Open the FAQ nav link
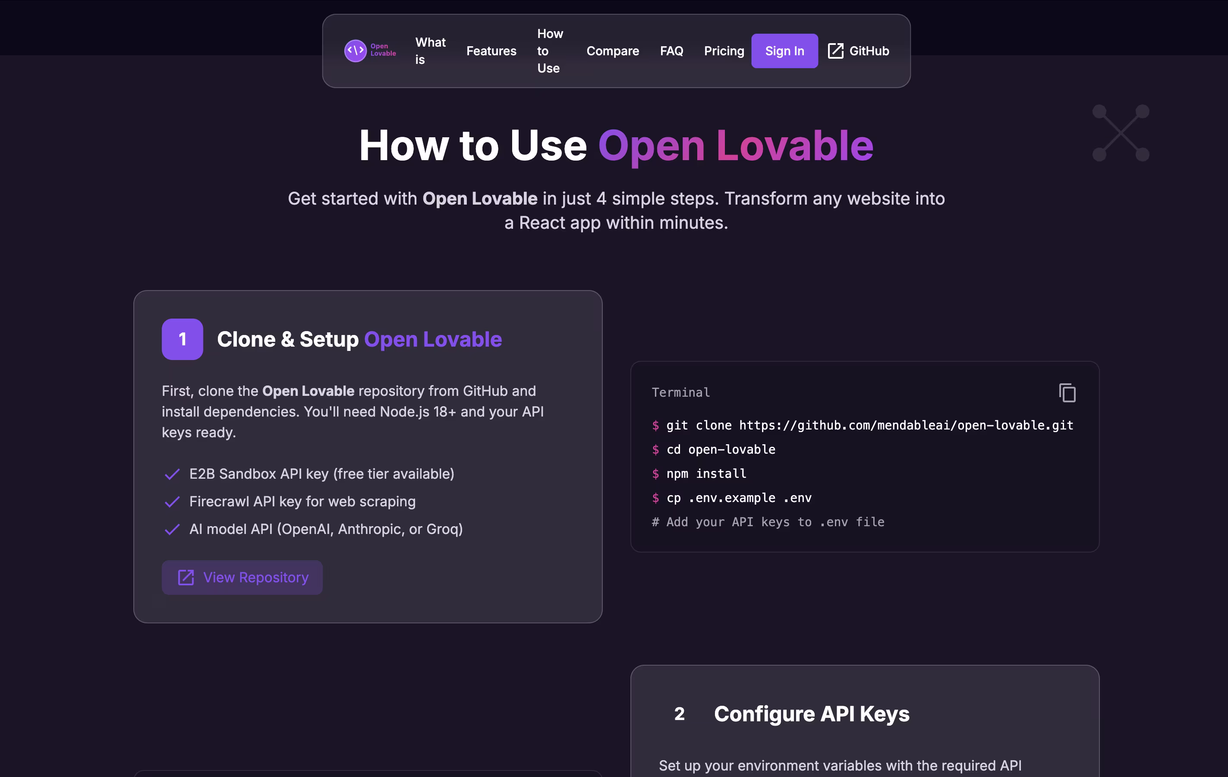Viewport: 1228px width, 777px height. tap(671, 51)
